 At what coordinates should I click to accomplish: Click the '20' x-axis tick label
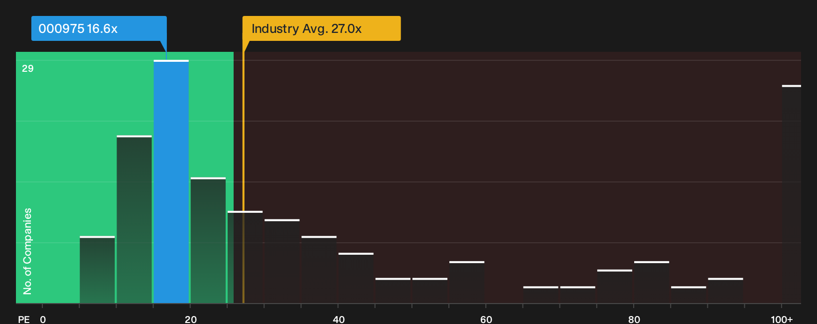point(190,319)
